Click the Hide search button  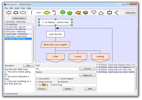(130, 13)
